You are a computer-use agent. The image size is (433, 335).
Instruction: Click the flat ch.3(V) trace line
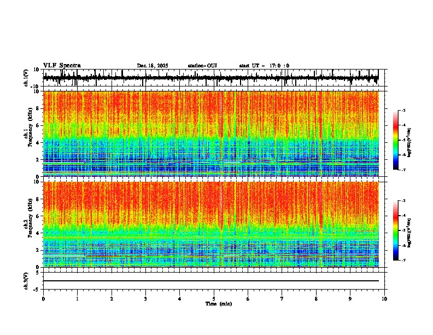[210, 281]
